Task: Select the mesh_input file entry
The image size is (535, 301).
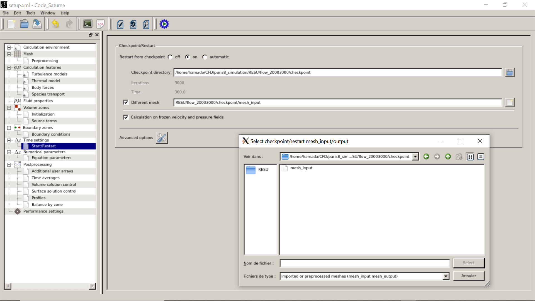Action: click(301, 168)
